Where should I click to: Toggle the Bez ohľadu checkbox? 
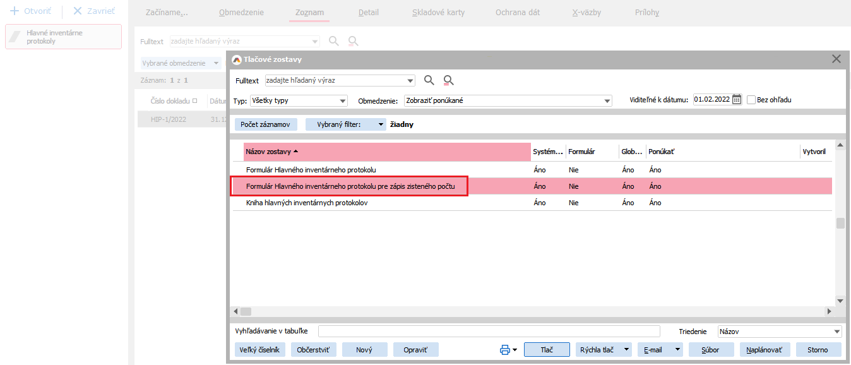(x=751, y=100)
